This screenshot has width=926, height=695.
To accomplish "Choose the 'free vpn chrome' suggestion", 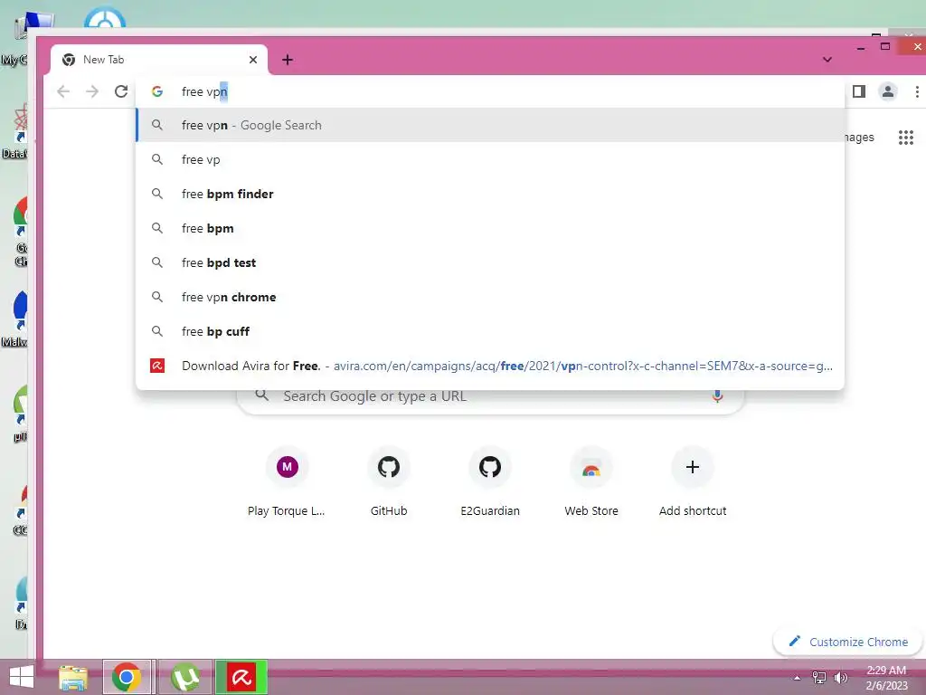I will [490, 297].
